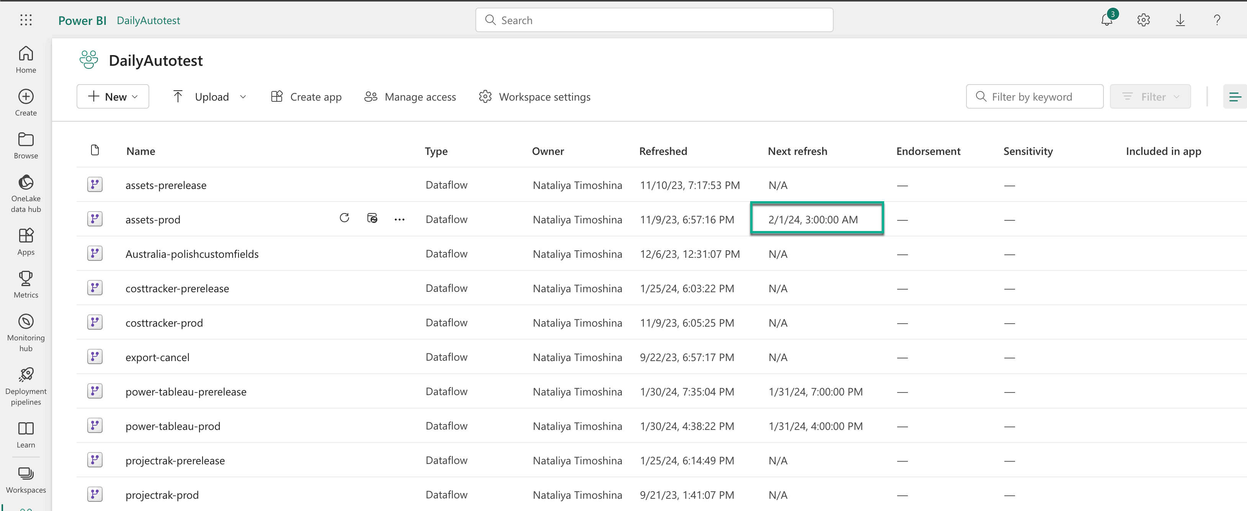
Task: Sort by Refreshed column header
Action: [663, 151]
